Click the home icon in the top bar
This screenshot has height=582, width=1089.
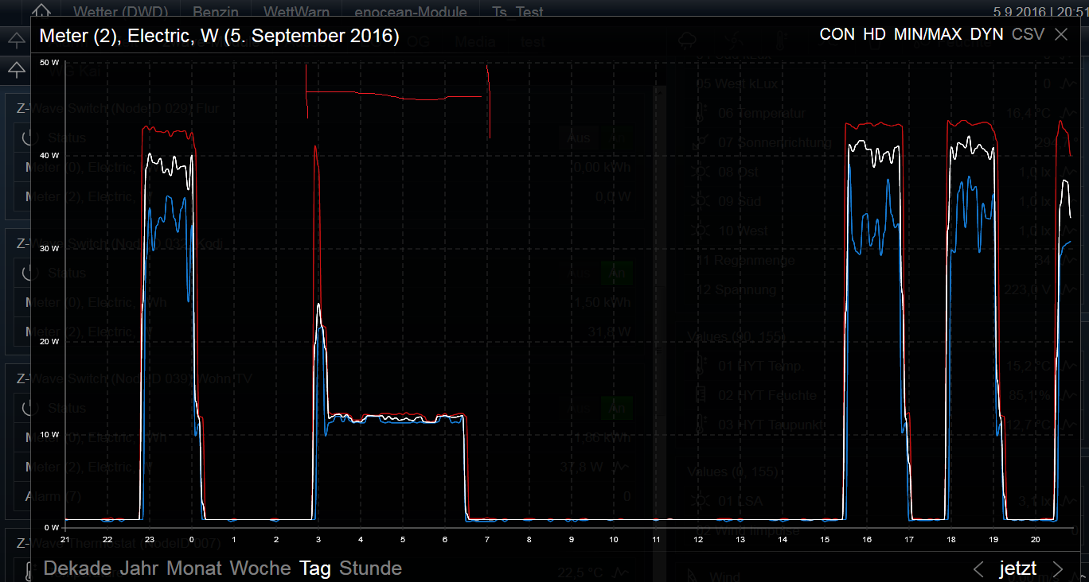(41, 11)
